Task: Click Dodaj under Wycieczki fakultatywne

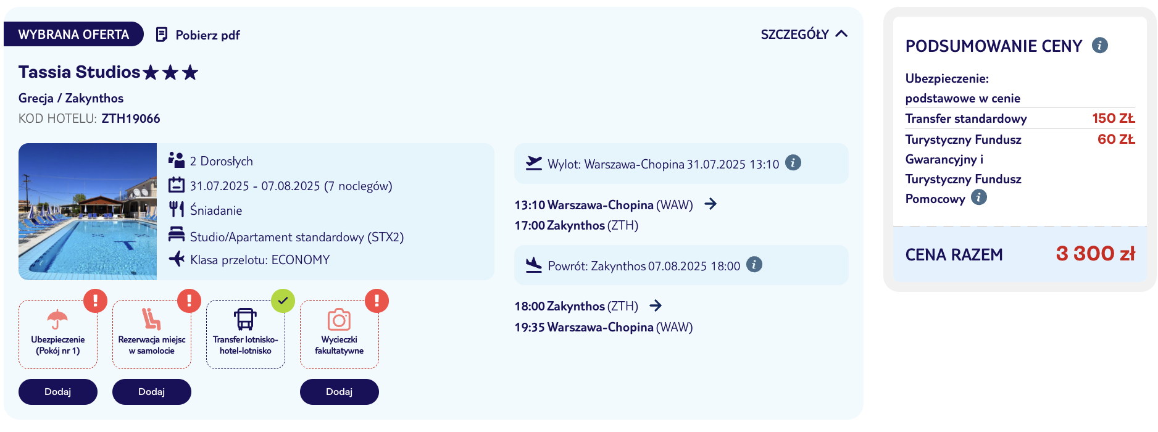Action: (x=339, y=392)
